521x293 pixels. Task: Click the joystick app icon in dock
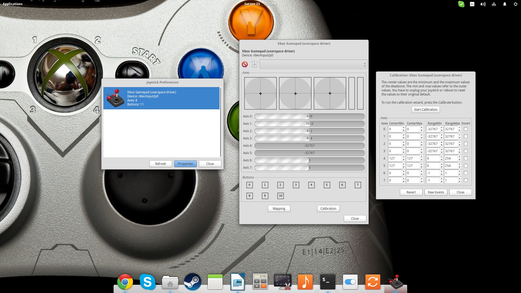pyautogui.click(x=396, y=282)
